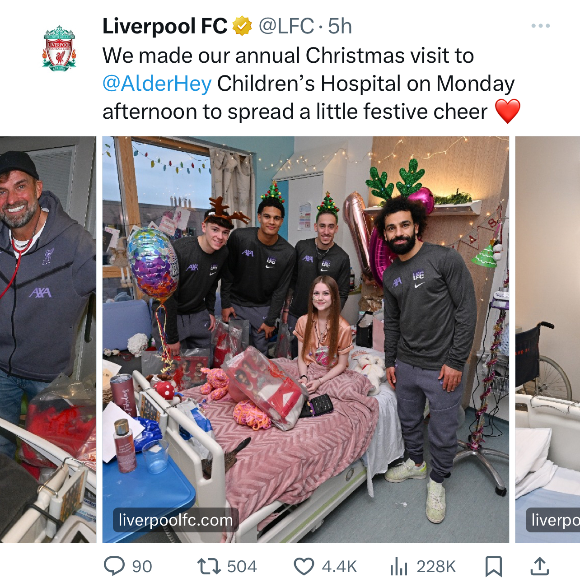Tap the repost arrows icon

click(209, 566)
